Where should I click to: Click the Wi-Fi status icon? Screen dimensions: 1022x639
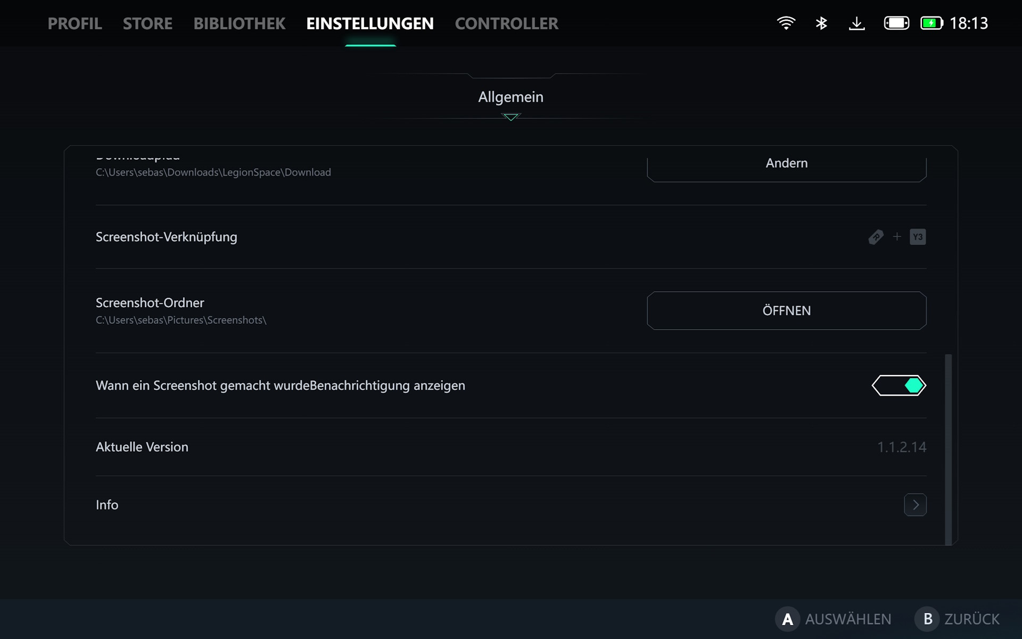pyautogui.click(x=786, y=23)
